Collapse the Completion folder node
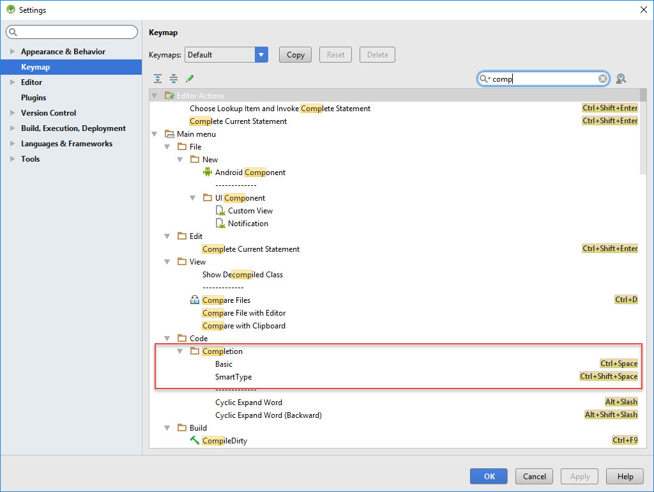Screen dimensions: 654x492 point(180,351)
